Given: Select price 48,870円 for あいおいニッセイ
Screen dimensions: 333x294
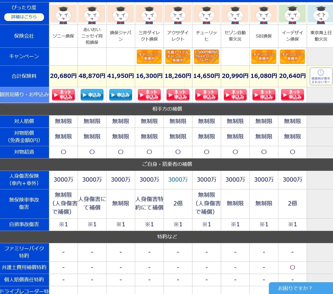Looking at the screenshot, I should (92, 76).
